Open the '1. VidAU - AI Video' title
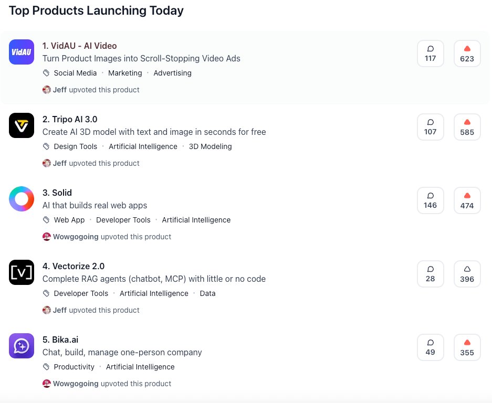The height and width of the screenshot is (403, 492). (79, 46)
